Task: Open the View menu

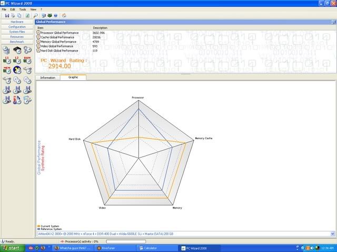Action: pos(33,9)
